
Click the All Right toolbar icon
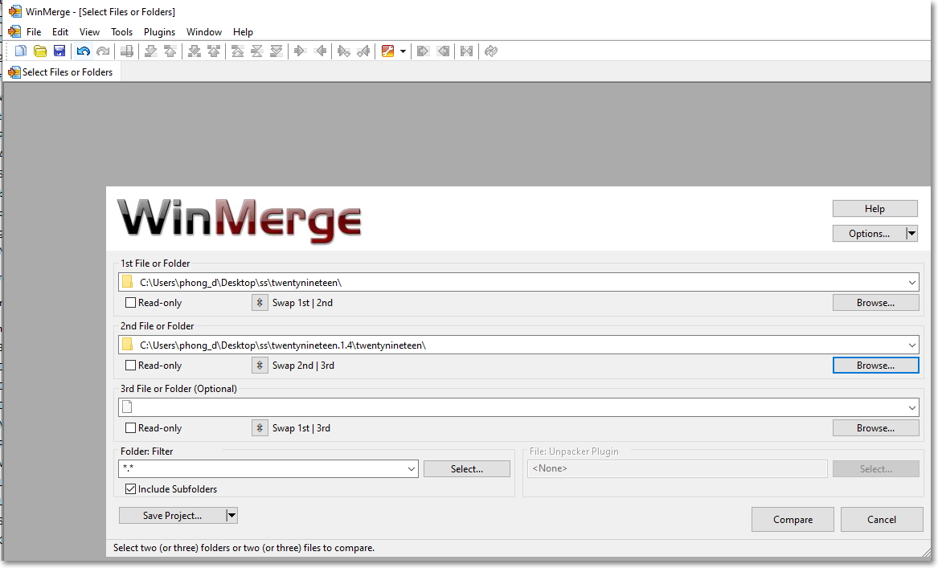[423, 51]
